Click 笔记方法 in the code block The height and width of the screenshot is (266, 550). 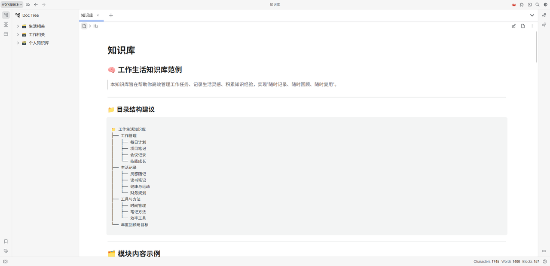(x=138, y=212)
